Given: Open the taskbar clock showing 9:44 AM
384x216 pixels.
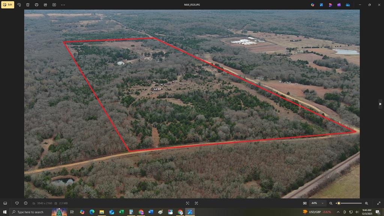Looking at the screenshot, I should point(367,212).
